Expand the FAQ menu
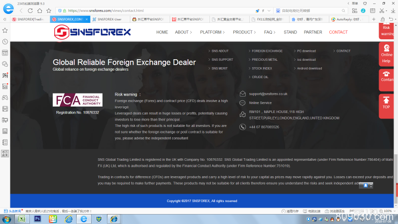This screenshot has height=224, width=398. pos(270,32)
